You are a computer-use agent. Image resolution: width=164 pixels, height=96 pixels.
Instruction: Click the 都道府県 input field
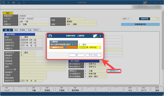coord(27,61)
